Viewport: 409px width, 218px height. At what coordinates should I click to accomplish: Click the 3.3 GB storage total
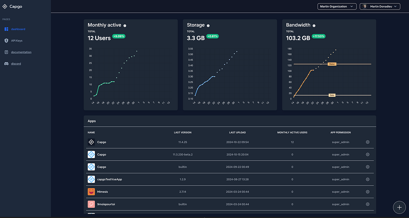point(196,38)
